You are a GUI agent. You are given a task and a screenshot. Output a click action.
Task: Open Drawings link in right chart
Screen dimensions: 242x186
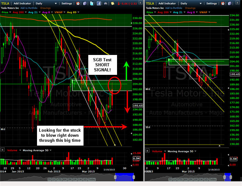tap(190, 8)
